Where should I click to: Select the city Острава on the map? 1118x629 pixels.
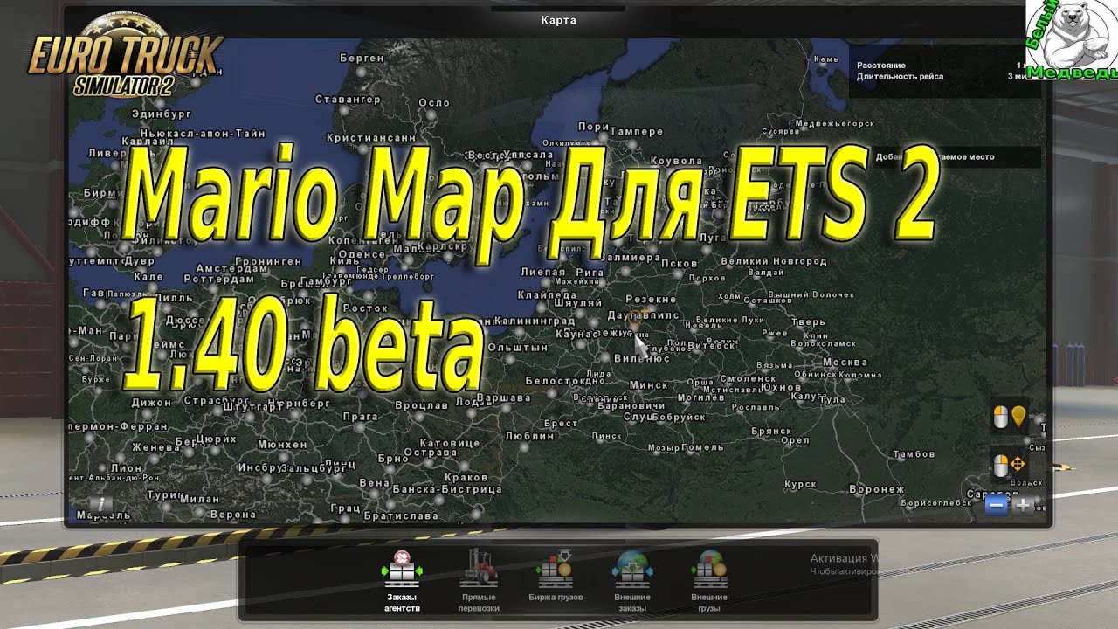[430, 453]
